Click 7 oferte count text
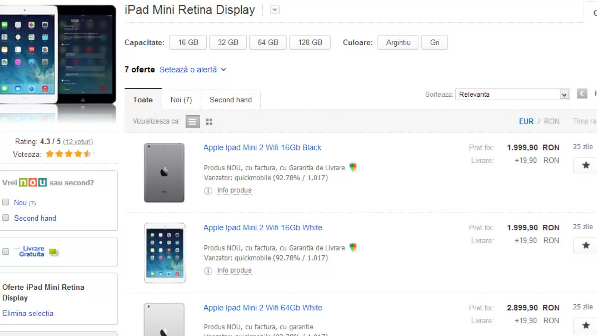Screen dimensions: 597x336 click(x=140, y=70)
